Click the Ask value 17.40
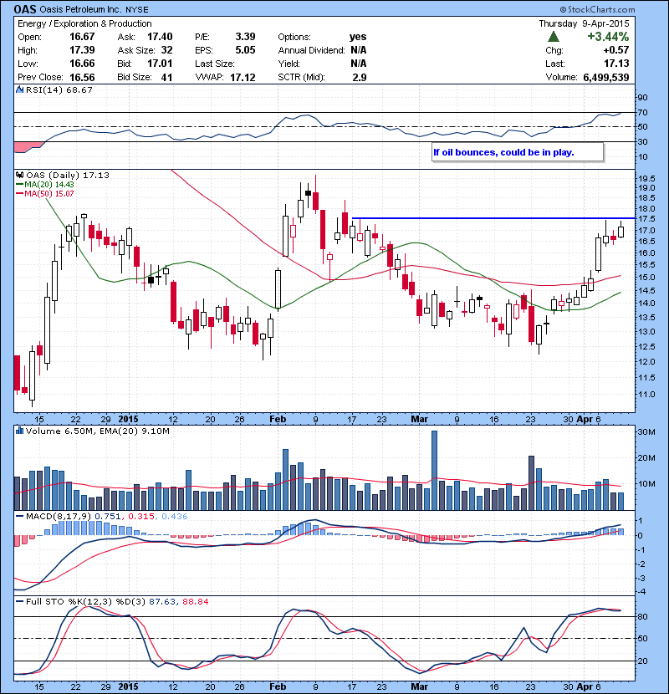The image size is (669, 694). tap(160, 37)
